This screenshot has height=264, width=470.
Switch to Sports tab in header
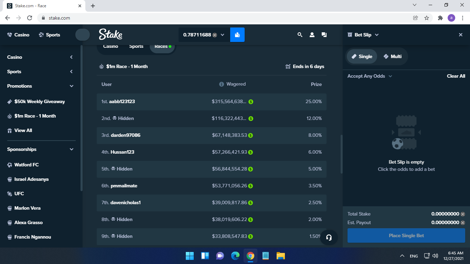tap(49, 35)
